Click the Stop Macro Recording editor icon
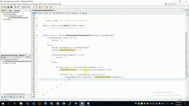 (x=81, y=13)
